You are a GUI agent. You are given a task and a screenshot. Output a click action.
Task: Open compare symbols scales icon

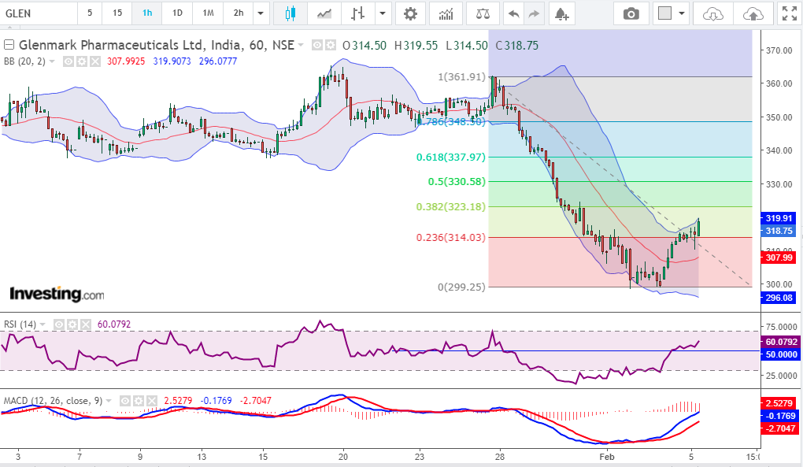(x=483, y=13)
